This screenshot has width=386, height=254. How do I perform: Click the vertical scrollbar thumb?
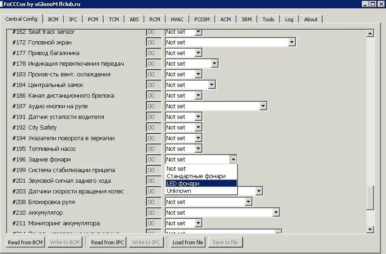[370, 198]
